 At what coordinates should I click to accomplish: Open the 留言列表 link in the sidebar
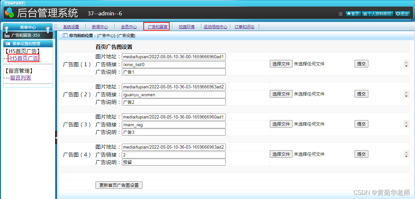click(x=20, y=78)
